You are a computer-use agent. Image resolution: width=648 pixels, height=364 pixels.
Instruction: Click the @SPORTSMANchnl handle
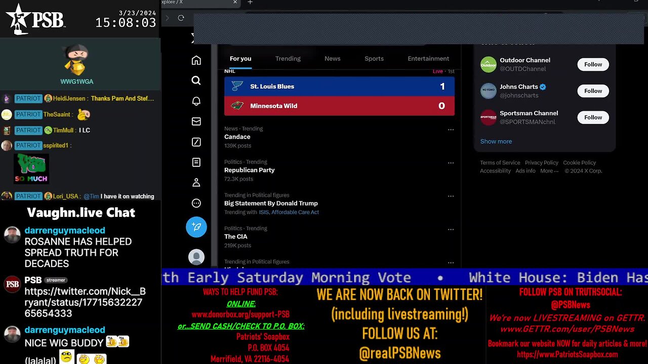click(x=528, y=122)
